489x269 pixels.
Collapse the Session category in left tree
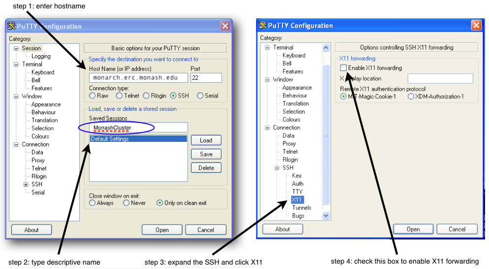(16, 48)
